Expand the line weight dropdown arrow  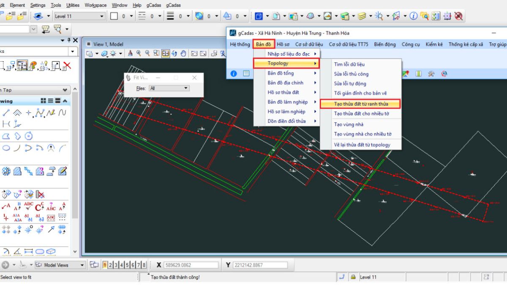pos(188,16)
